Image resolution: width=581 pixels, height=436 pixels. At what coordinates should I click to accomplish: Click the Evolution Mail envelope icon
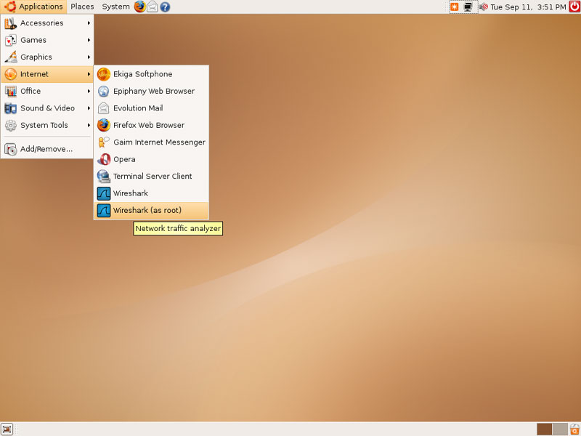103,108
